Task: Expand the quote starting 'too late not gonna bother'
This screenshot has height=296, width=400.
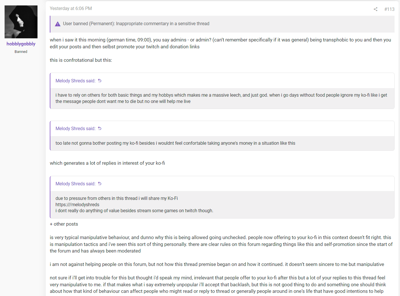Action: [x=222, y=143]
